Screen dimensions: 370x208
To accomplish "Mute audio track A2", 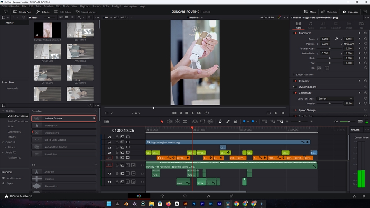I will tap(133, 174).
